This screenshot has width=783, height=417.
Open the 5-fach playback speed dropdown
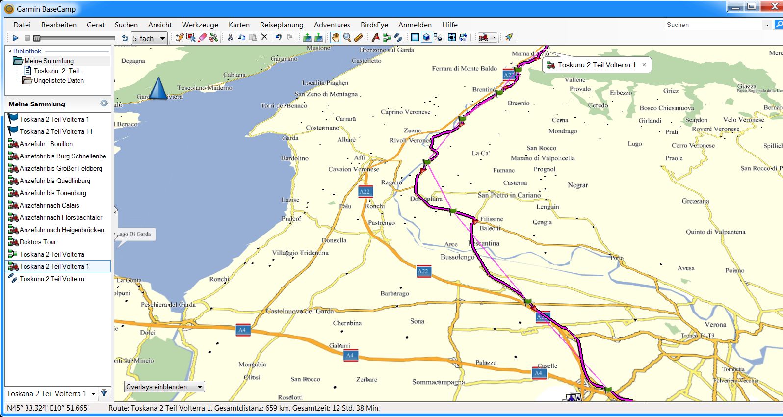(150, 38)
